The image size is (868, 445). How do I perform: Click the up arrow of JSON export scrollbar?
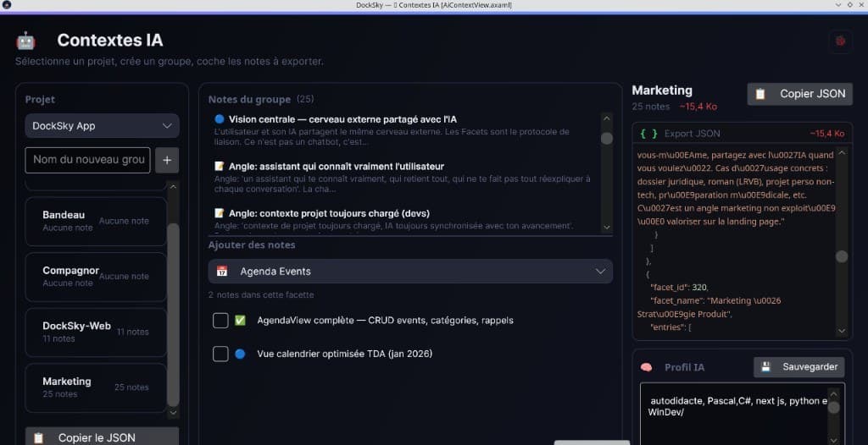[x=842, y=152]
